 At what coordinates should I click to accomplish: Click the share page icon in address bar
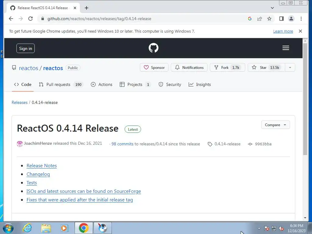pos(260,19)
